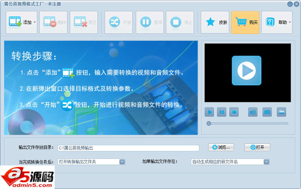Expand the 添加 button dropdown arrow
301x189 pixels.
35,22
